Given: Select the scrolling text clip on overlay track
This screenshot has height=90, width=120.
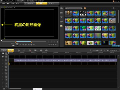Looking at the screenshot, I should pyautogui.click(x=65, y=60).
